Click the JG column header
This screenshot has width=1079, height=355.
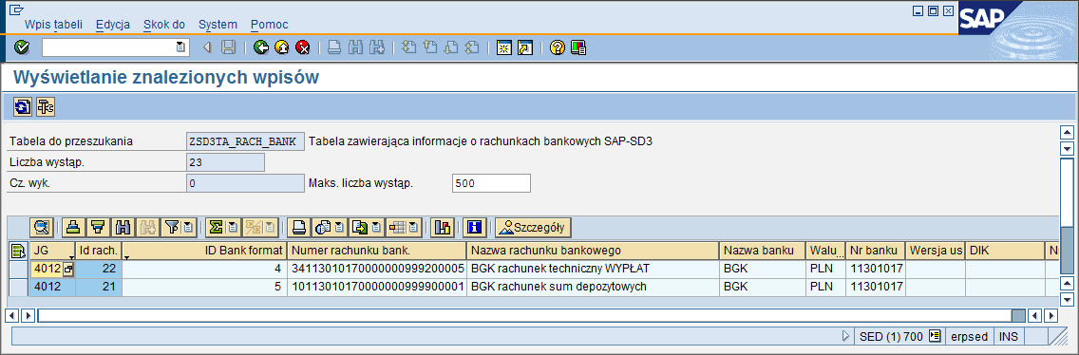coord(52,251)
